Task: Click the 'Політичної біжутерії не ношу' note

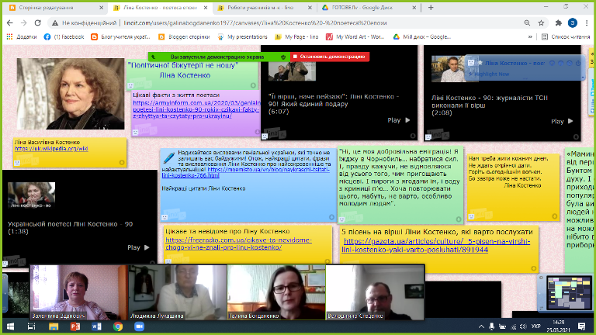Action: pyautogui.click(x=192, y=74)
